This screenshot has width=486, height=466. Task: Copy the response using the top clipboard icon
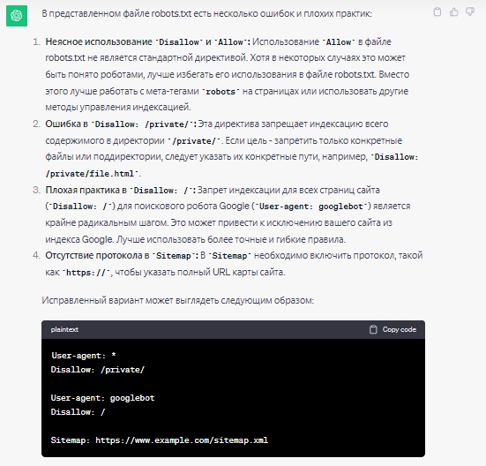(x=437, y=11)
